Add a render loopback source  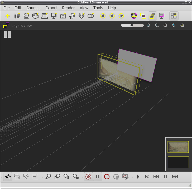pos(45,16)
